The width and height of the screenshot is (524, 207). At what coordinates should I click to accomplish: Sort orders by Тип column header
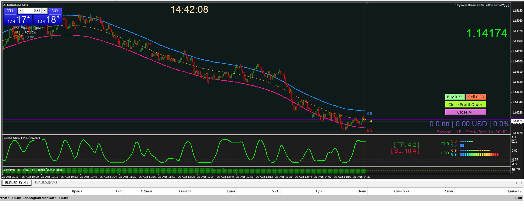[x=119, y=191]
